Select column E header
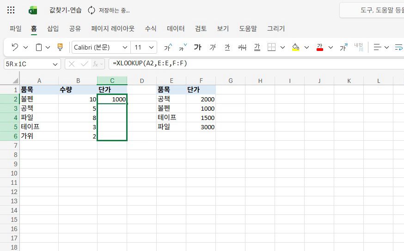Image resolution: width=404 pixels, height=251 pixels. point(171,81)
